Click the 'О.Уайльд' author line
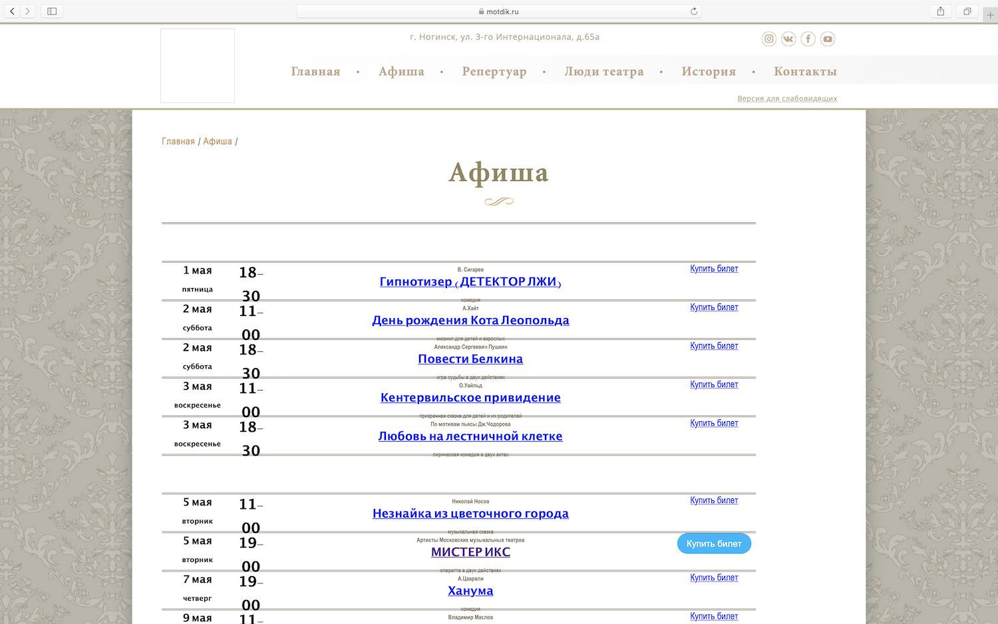The height and width of the screenshot is (624, 998). 470,386
